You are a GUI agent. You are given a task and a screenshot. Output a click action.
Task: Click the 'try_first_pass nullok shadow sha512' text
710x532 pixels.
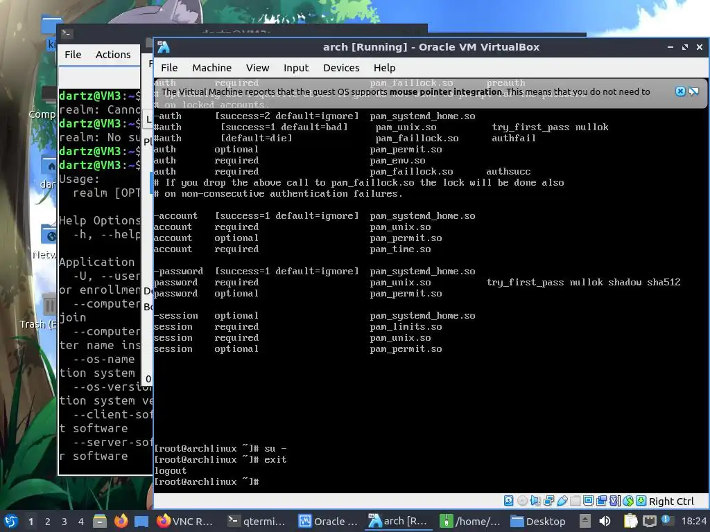583,283
